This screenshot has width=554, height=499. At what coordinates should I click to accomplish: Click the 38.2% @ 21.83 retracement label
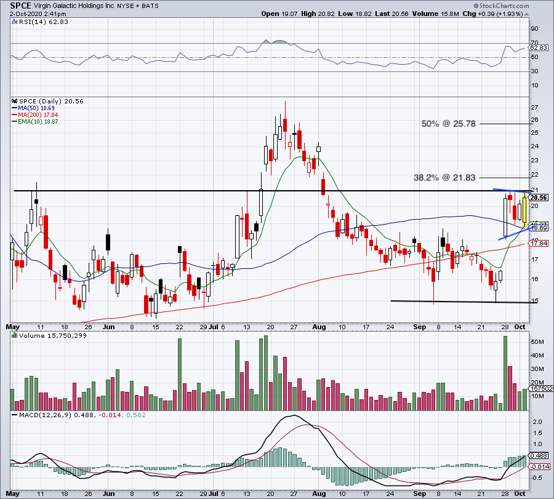[x=444, y=177]
